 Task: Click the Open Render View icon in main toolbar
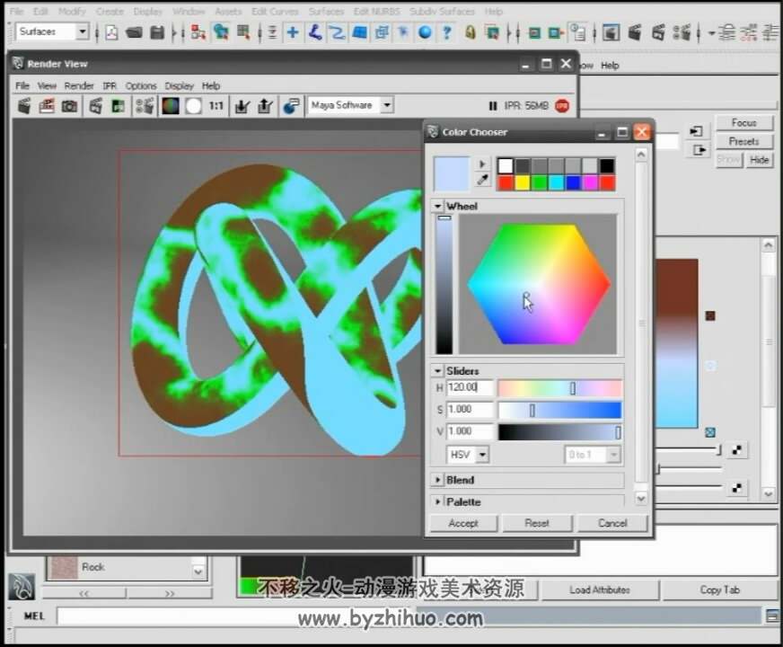[611, 33]
